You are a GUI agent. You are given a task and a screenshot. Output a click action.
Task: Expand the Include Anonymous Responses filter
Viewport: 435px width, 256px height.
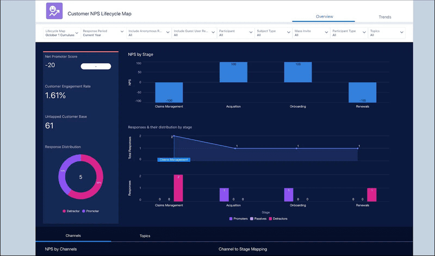click(149, 33)
